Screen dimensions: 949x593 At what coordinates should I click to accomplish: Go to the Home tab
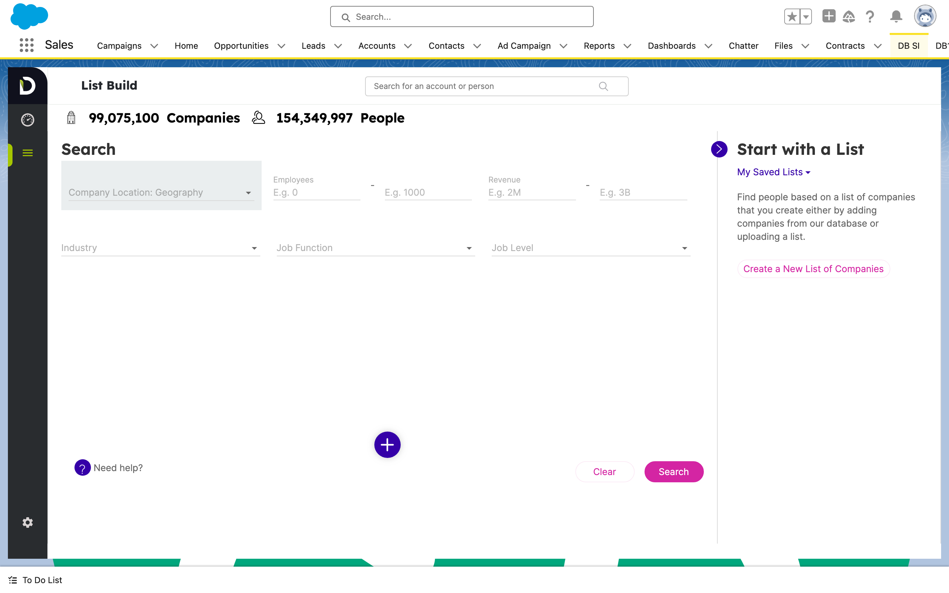point(186,46)
